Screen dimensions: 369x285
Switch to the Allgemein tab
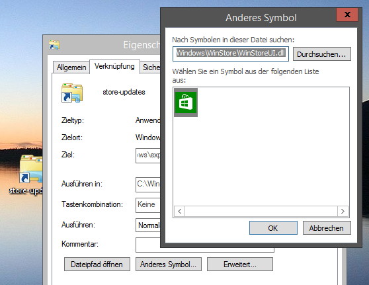tap(71, 67)
